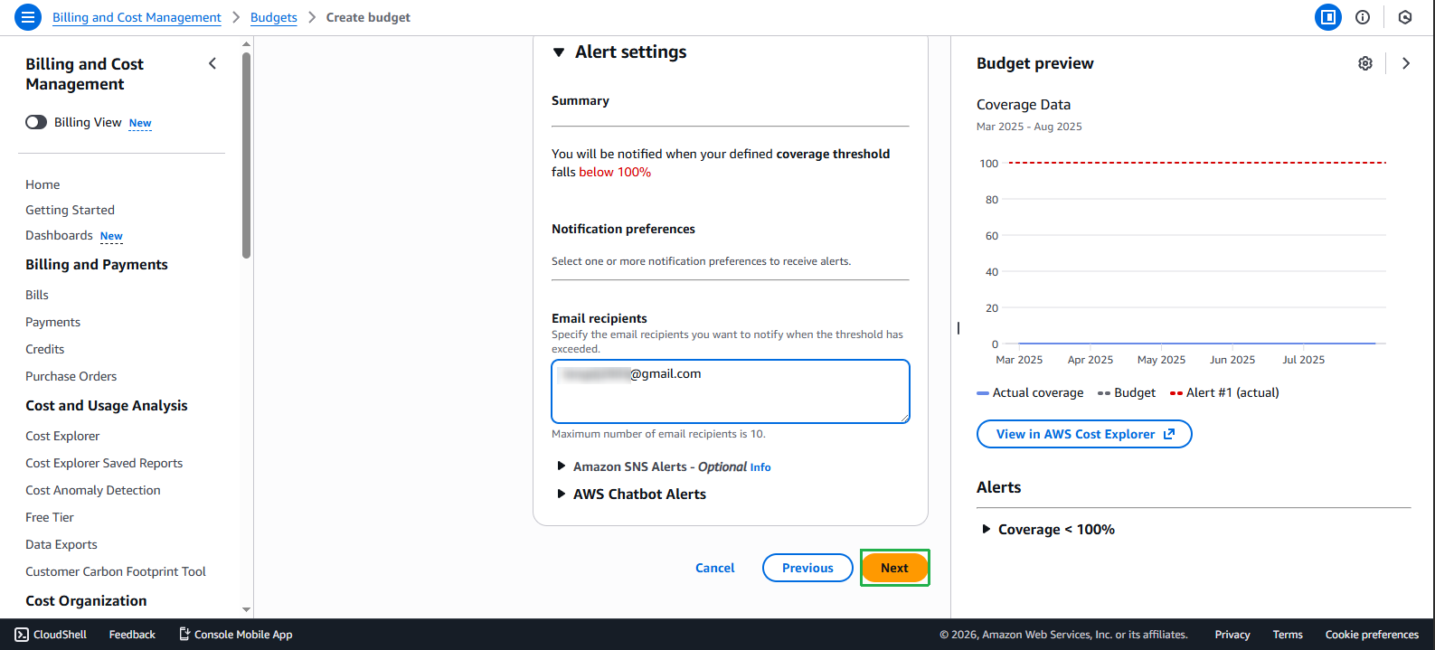Cancel budget creation

714,568
